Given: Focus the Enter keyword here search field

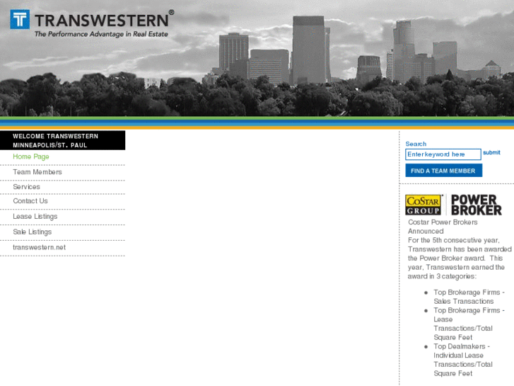Looking at the screenshot, I should [x=443, y=154].
